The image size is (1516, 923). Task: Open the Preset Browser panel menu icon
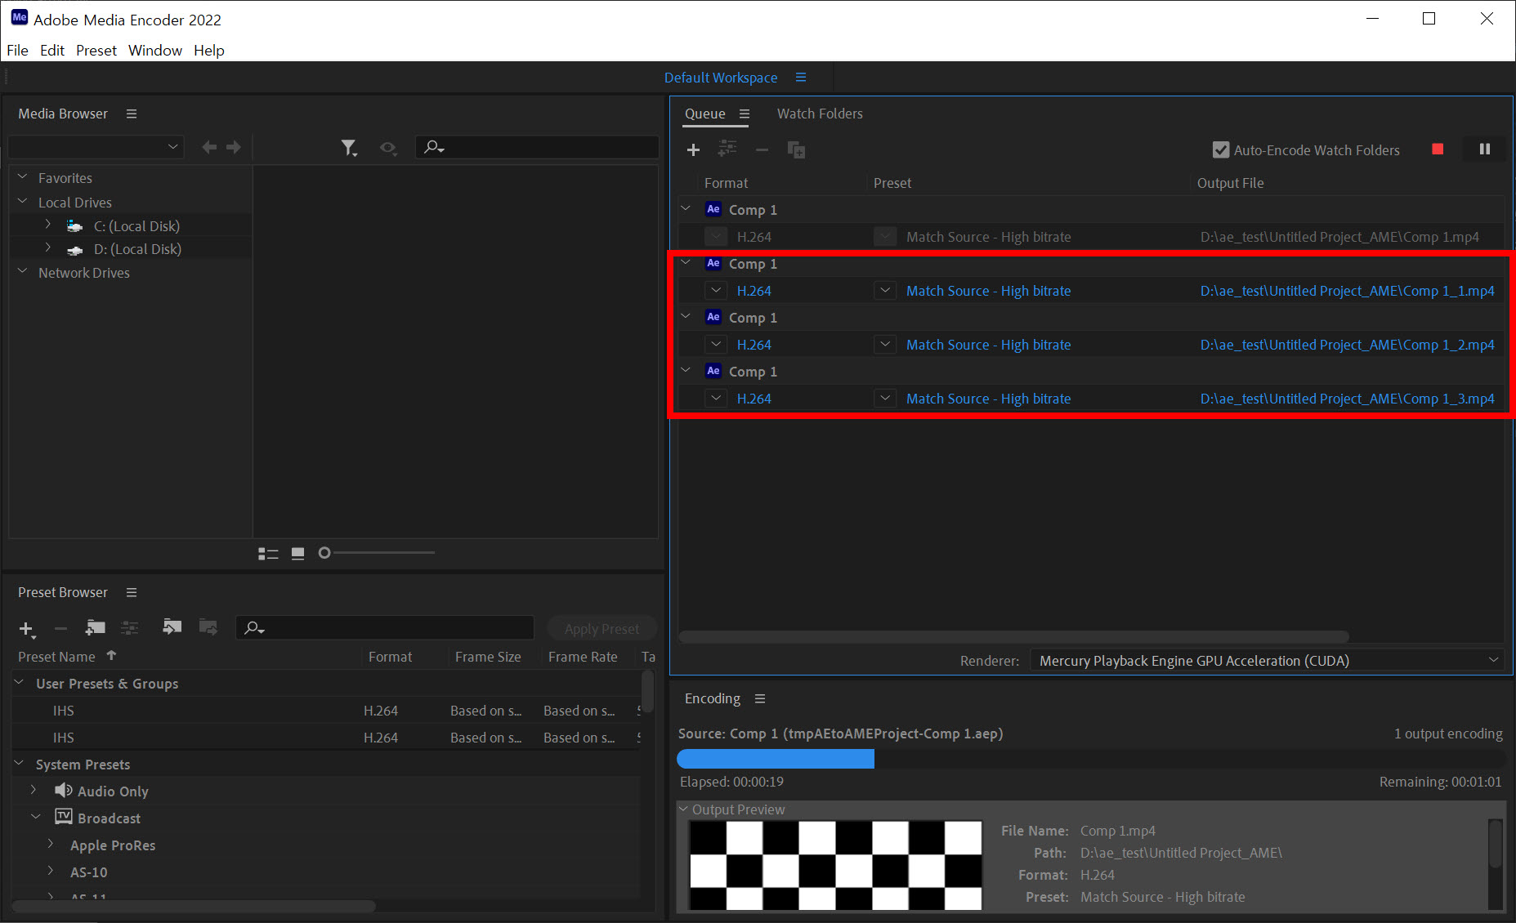pyautogui.click(x=132, y=592)
